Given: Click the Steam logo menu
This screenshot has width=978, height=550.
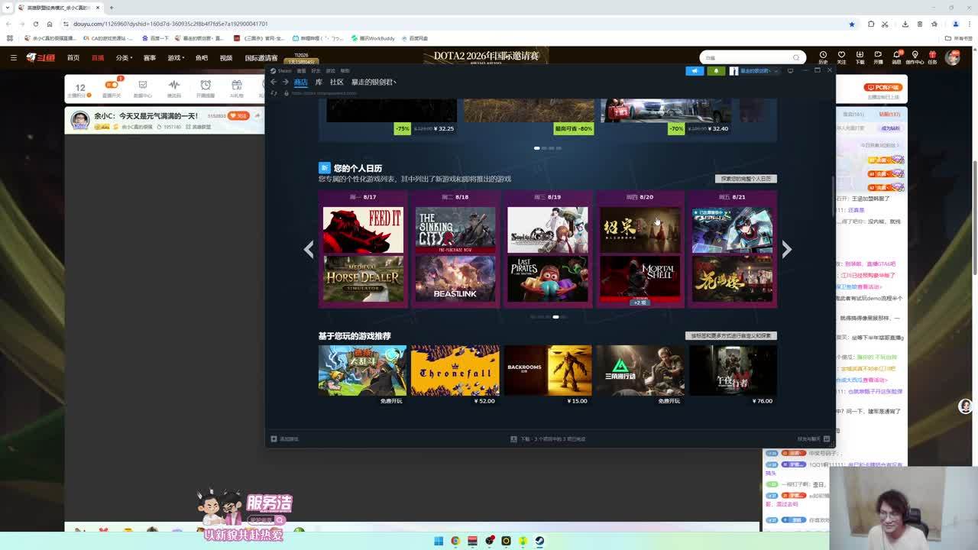Looking at the screenshot, I should [281, 71].
